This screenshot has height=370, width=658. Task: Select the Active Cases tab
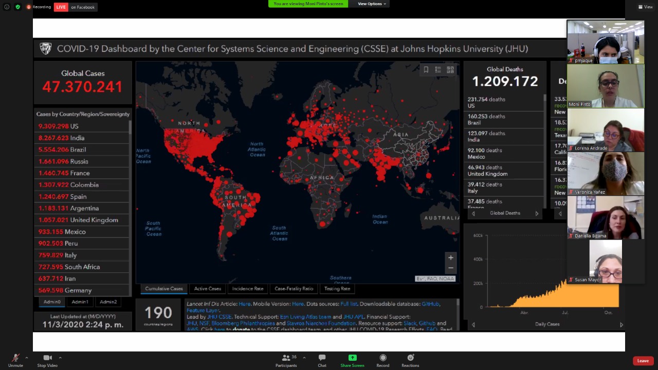pyautogui.click(x=208, y=289)
